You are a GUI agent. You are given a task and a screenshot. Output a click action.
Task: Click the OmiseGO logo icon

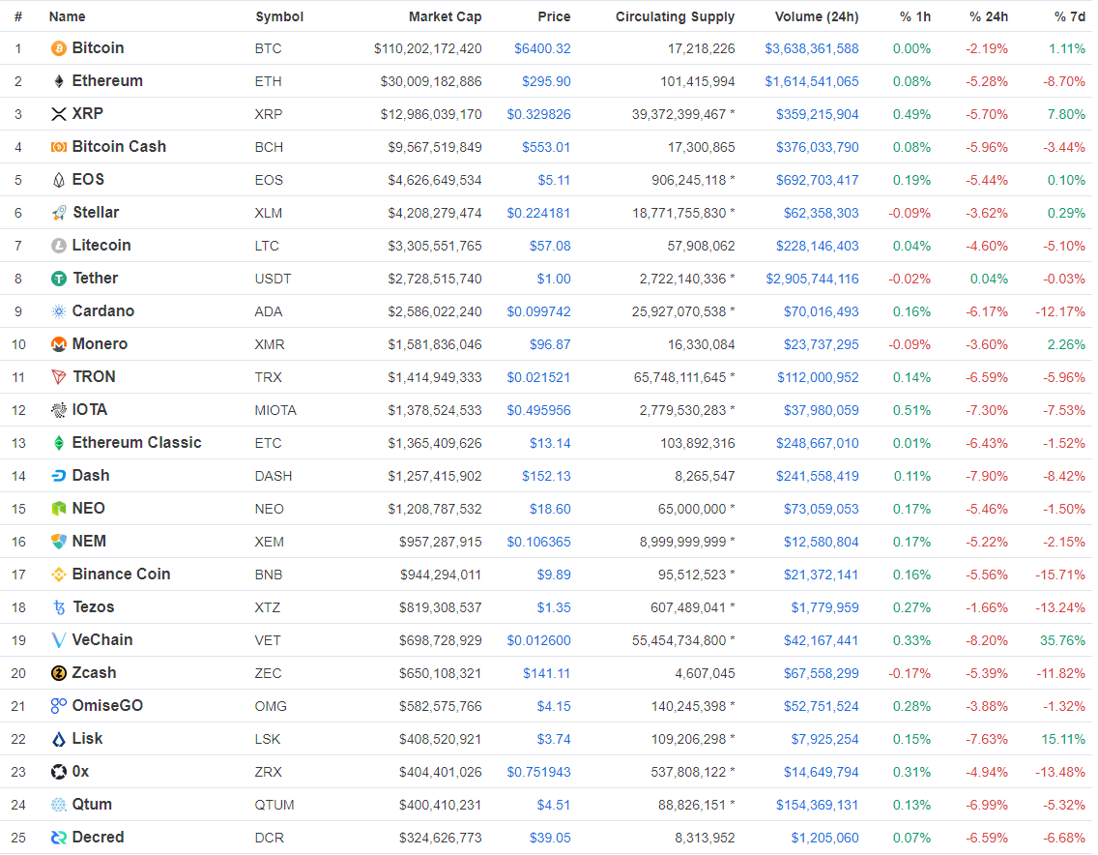[59, 706]
